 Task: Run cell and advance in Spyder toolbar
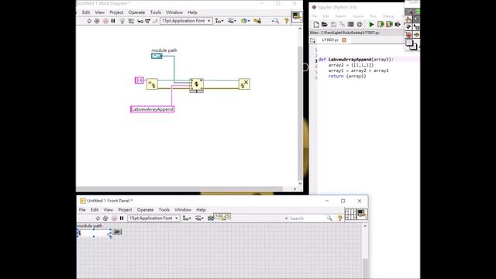[389, 24]
